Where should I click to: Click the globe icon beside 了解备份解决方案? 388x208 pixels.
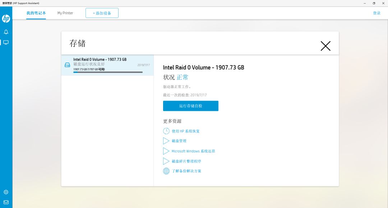[166, 171]
